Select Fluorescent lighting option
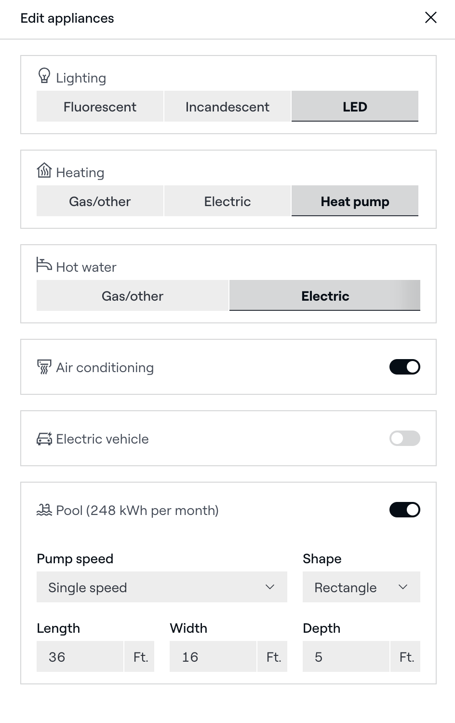Viewport: 455px width, 723px height. click(100, 107)
